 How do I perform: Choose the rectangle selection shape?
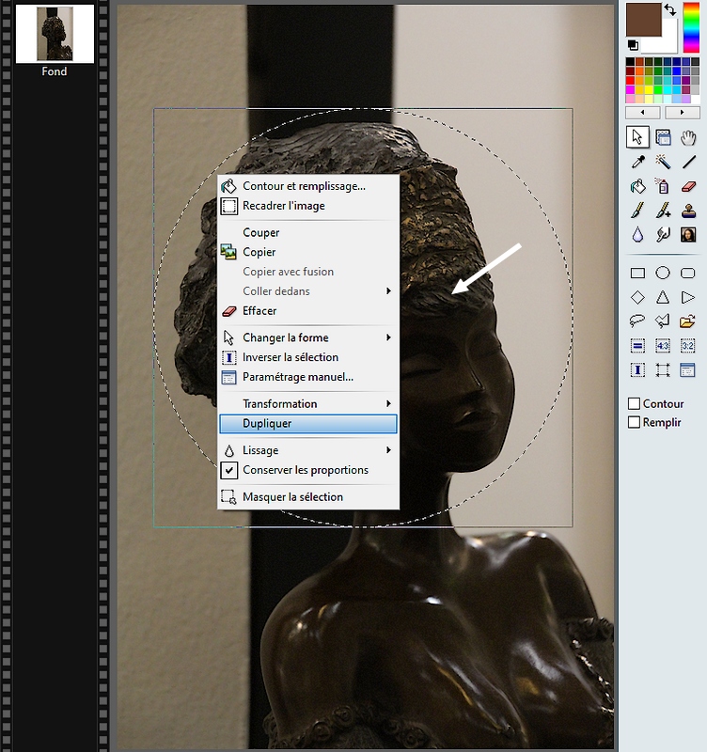coord(637,273)
